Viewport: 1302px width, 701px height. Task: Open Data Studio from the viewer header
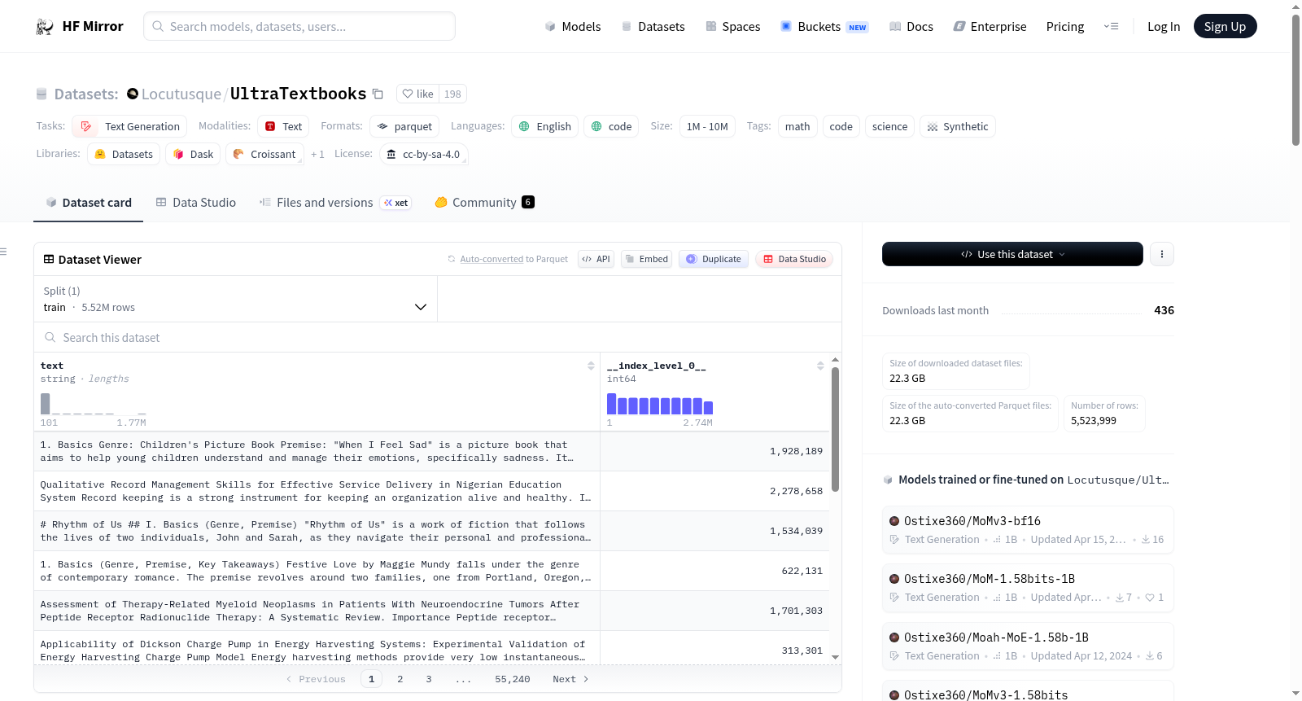click(793, 259)
